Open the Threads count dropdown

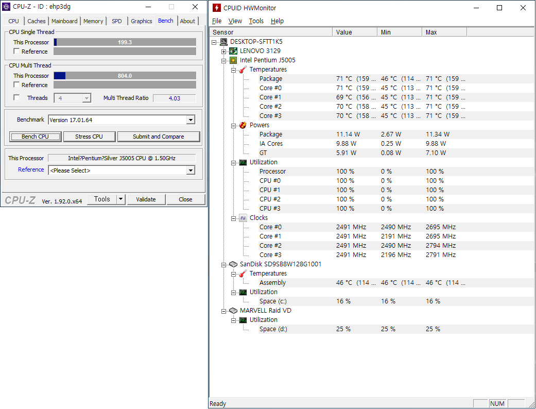(87, 98)
